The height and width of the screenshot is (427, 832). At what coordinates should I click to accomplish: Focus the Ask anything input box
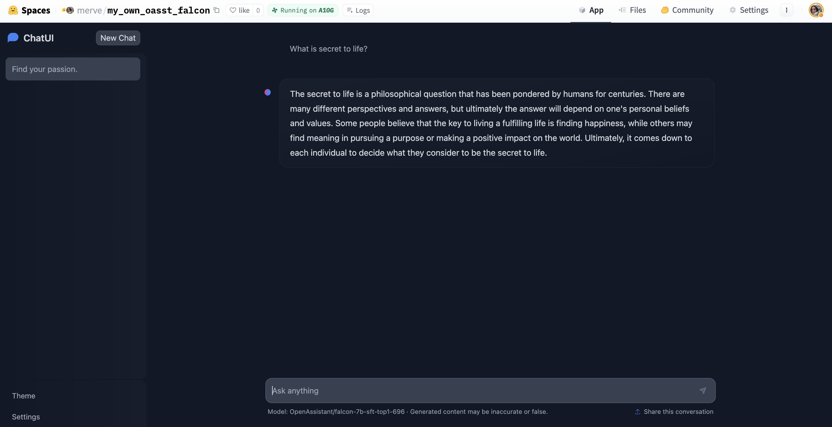click(480, 391)
